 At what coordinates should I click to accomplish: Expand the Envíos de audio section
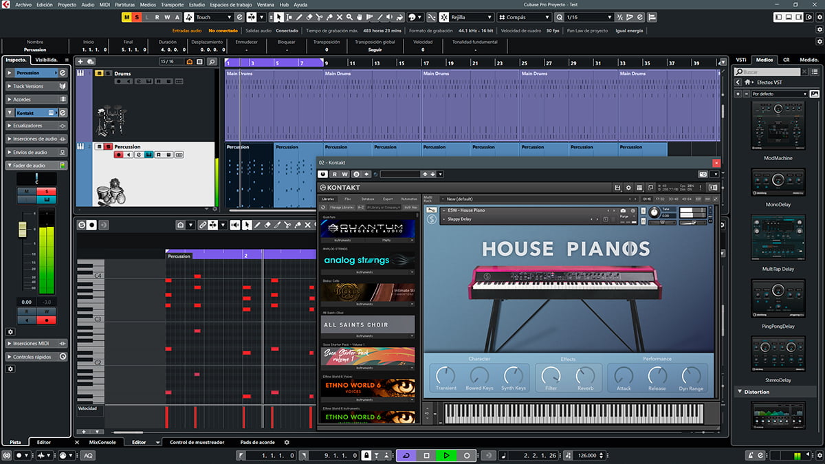pos(36,152)
